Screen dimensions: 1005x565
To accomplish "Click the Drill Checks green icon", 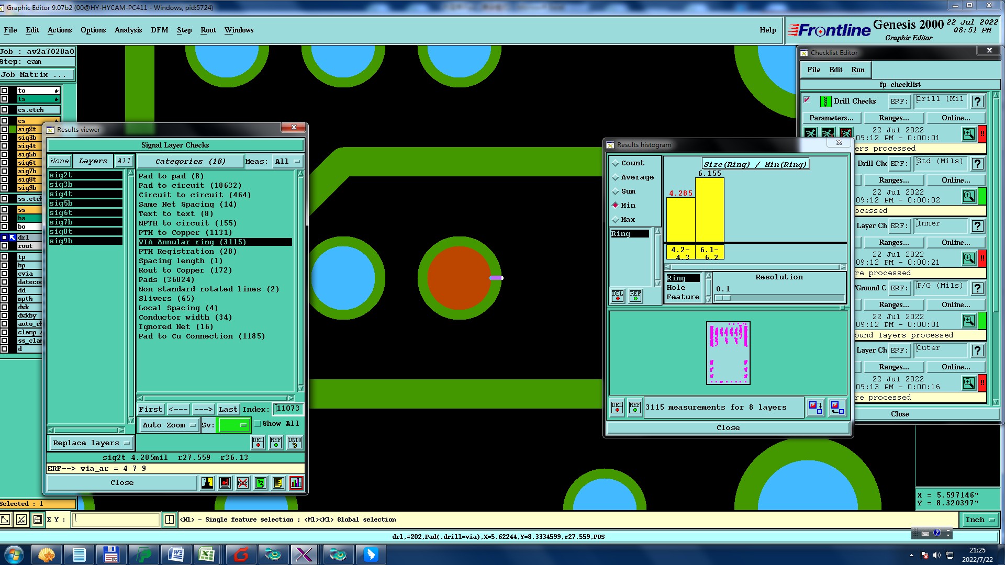I will [x=825, y=101].
